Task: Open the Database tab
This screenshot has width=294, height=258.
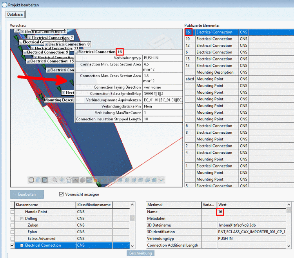Action: (x=15, y=15)
